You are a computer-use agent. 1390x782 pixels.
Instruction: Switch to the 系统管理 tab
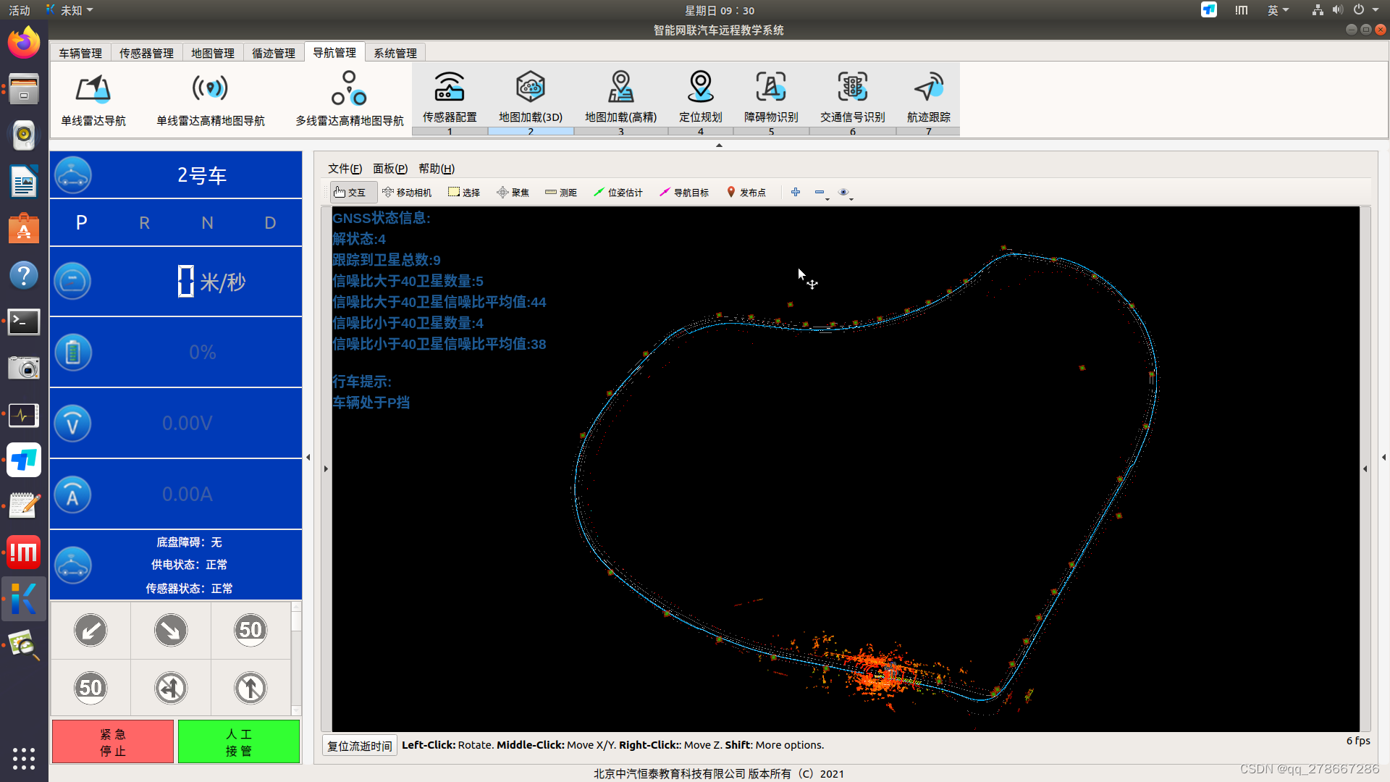click(x=395, y=53)
